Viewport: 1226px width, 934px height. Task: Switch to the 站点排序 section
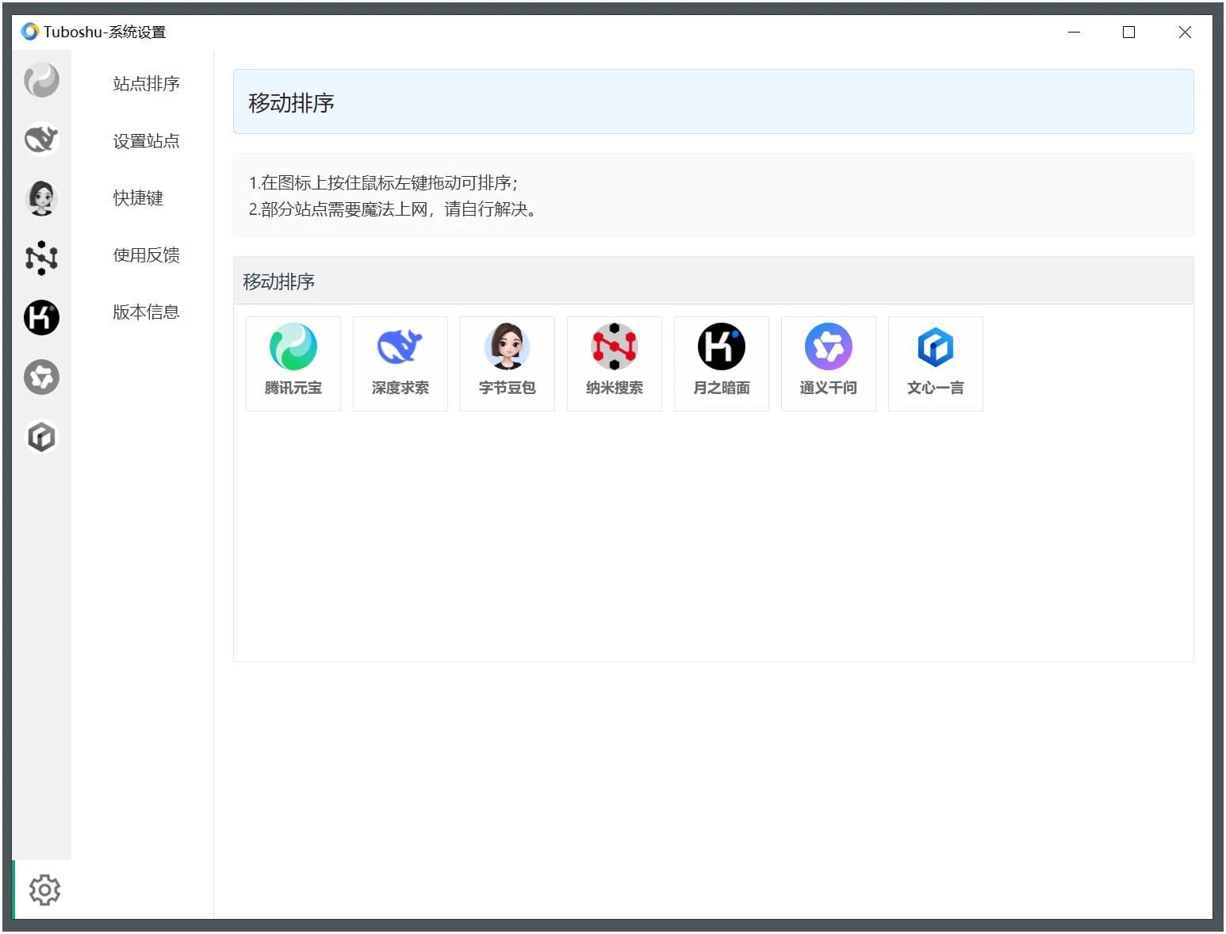click(x=146, y=83)
